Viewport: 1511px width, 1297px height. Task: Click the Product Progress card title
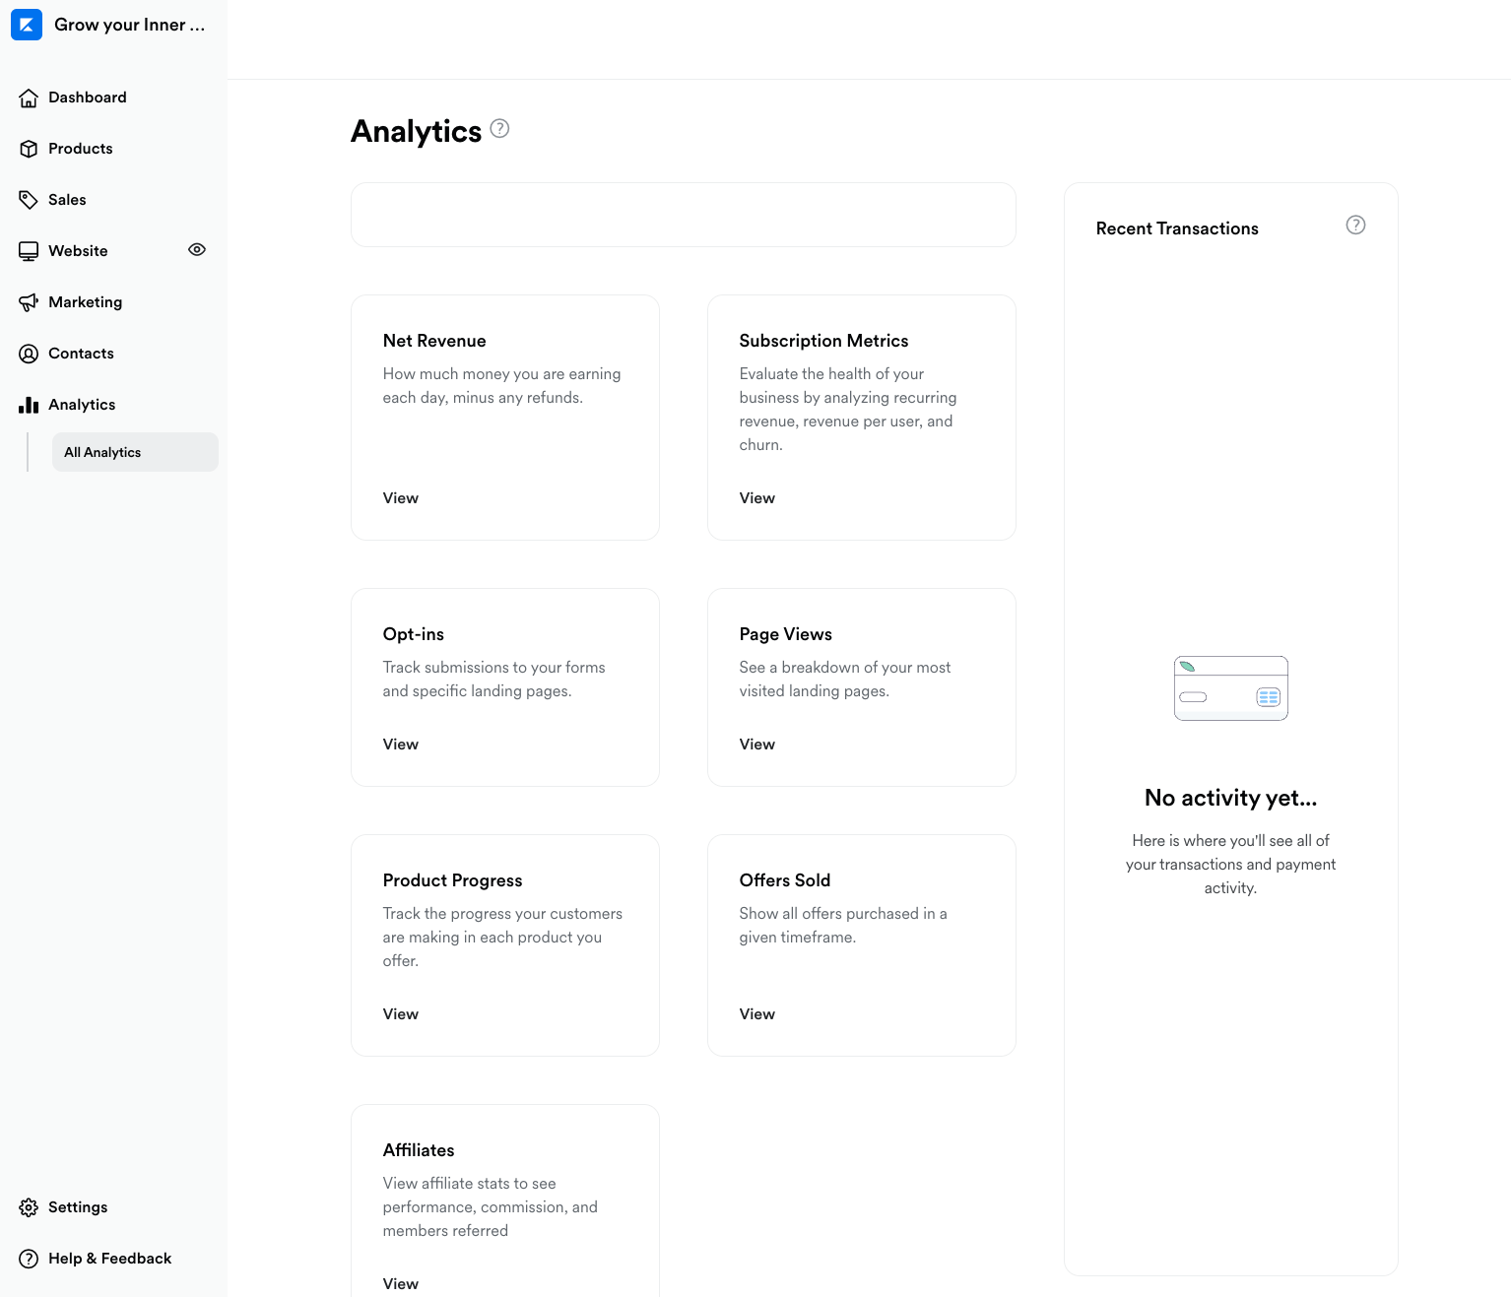(x=453, y=880)
